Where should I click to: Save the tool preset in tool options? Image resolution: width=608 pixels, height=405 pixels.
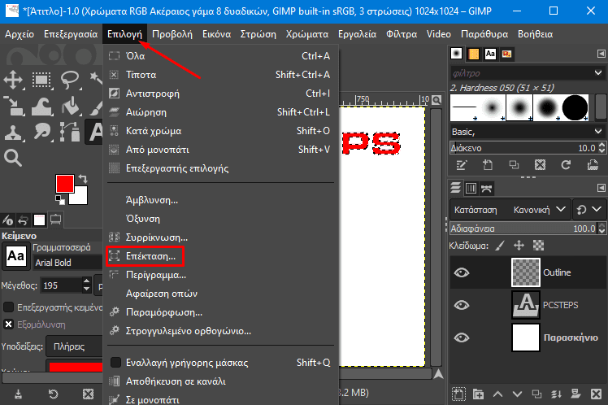18,395
